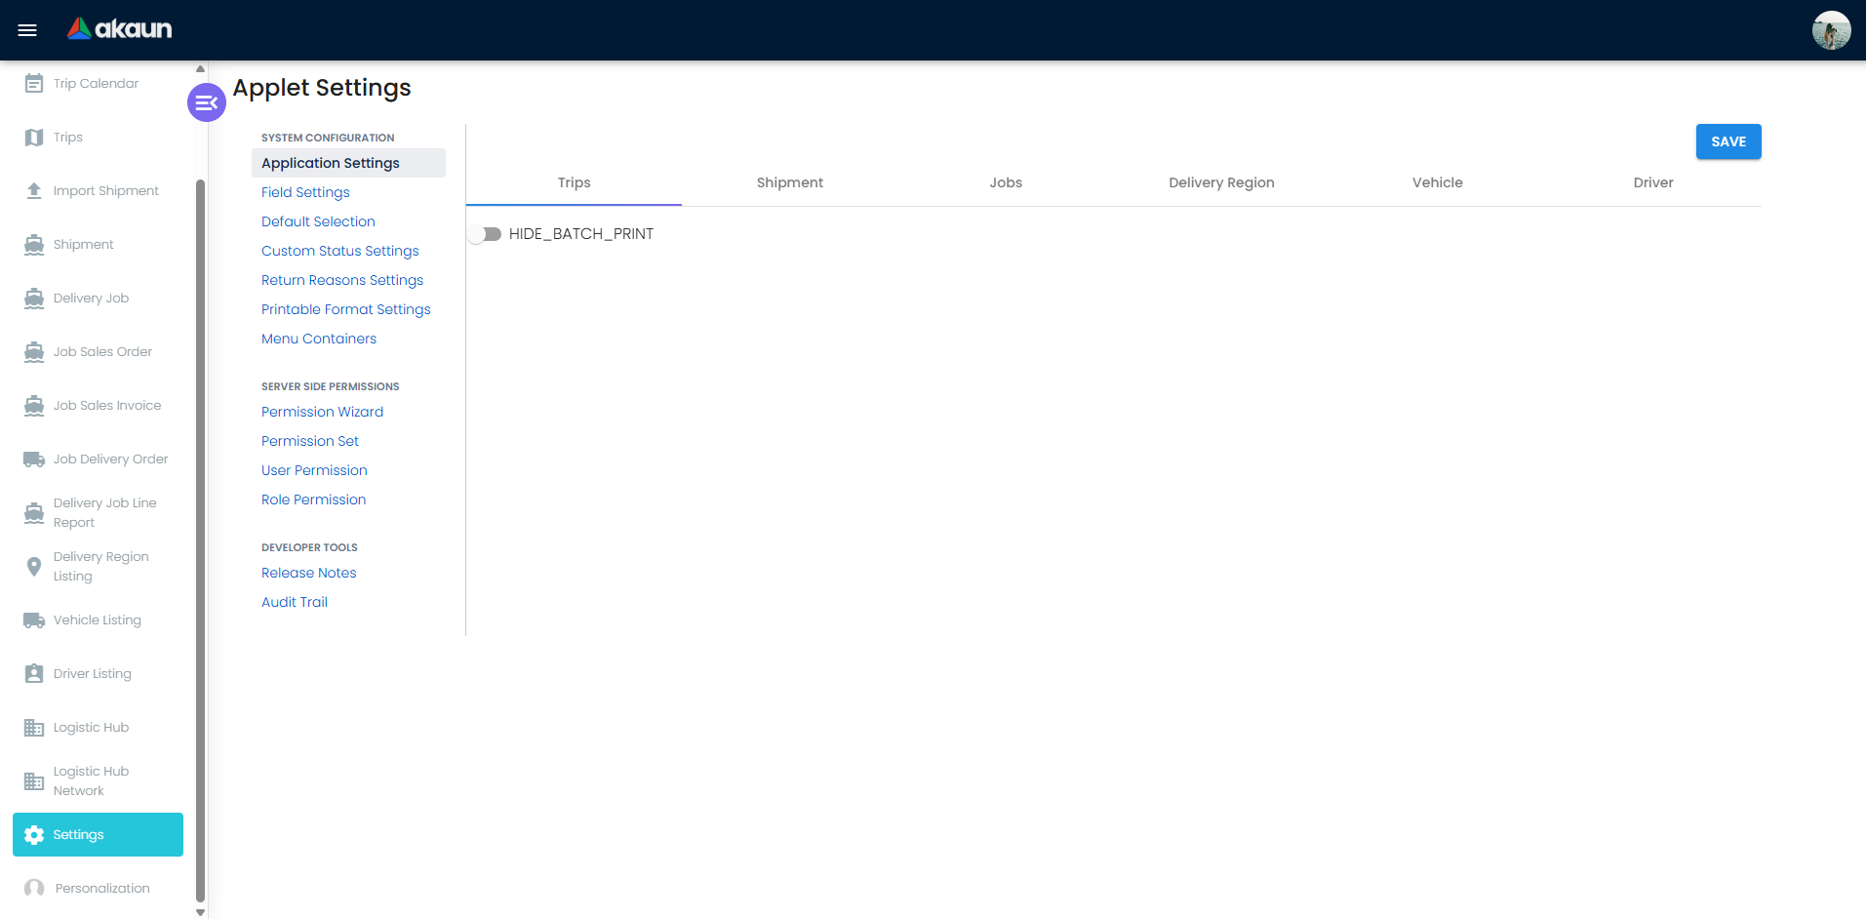Image resolution: width=1866 pixels, height=919 pixels.
Task: Open the Permission Wizard link
Action: tap(322, 412)
